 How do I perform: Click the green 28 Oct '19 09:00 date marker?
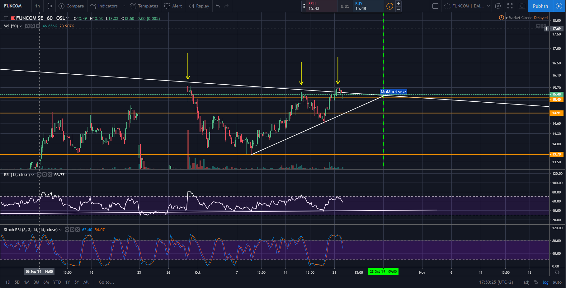pyautogui.click(x=383, y=272)
